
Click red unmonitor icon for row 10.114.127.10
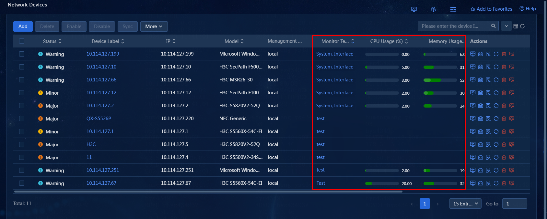[512, 67]
